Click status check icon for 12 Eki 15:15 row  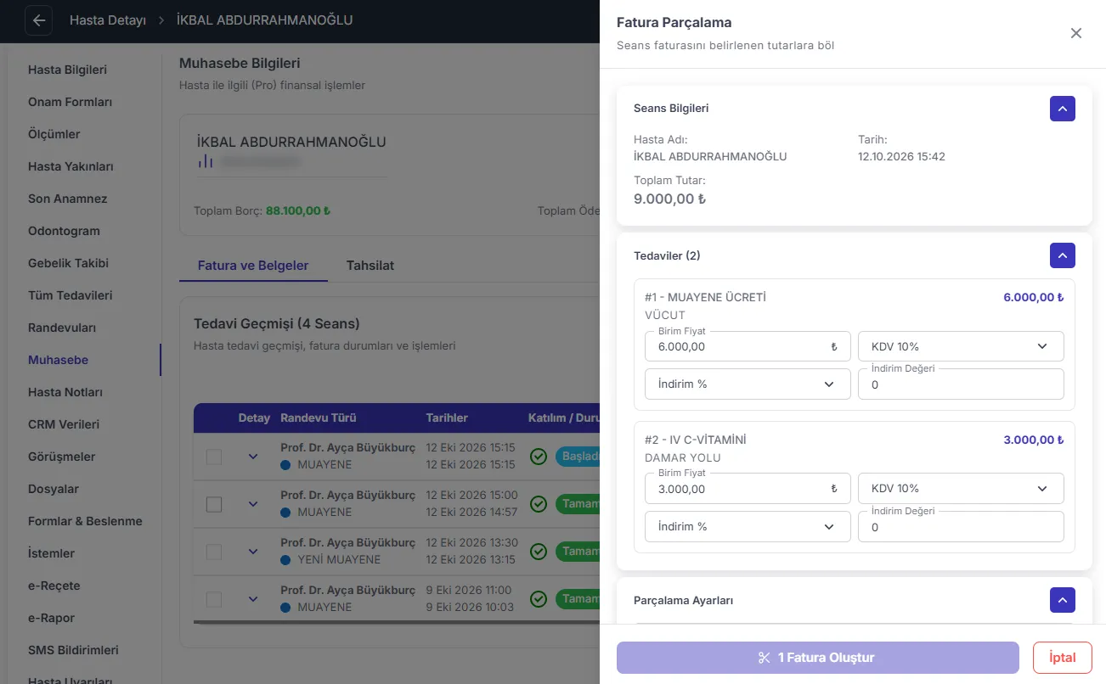click(x=538, y=457)
